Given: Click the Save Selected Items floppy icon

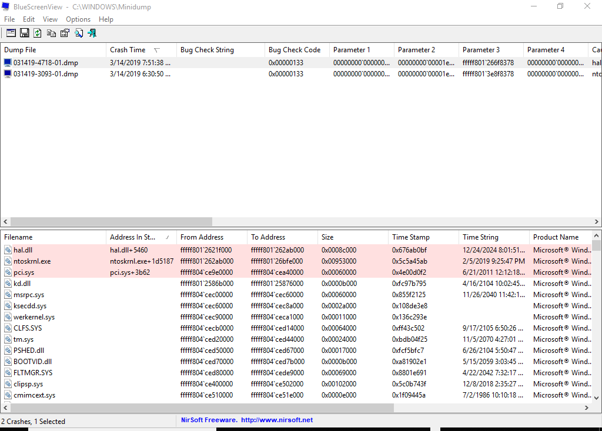Looking at the screenshot, I should coord(25,33).
